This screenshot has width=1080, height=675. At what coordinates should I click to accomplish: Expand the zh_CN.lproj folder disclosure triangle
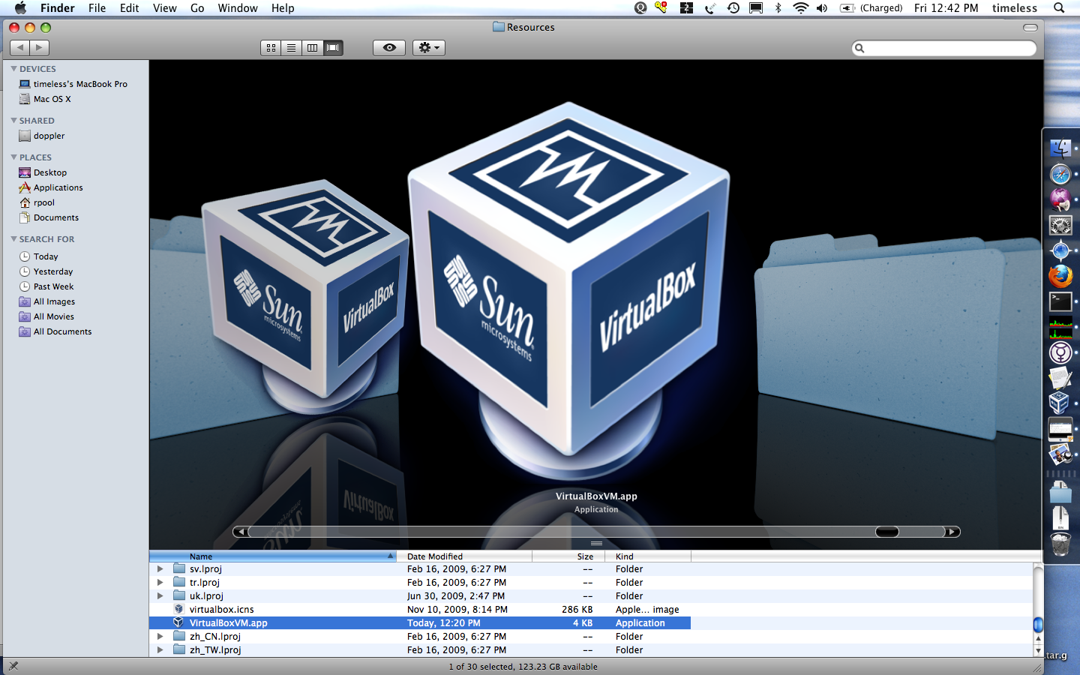[x=160, y=637]
